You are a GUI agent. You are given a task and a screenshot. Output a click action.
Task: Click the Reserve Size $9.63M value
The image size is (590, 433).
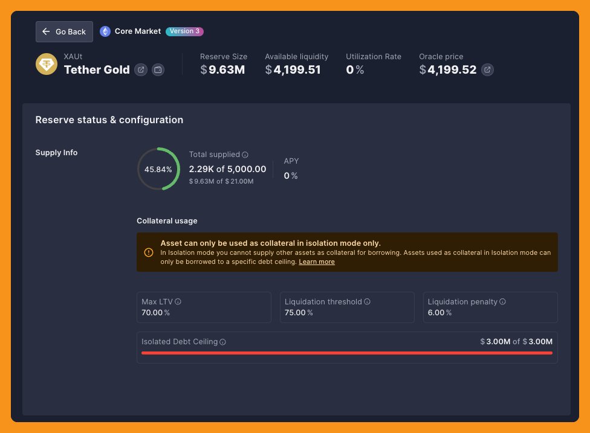point(222,70)
